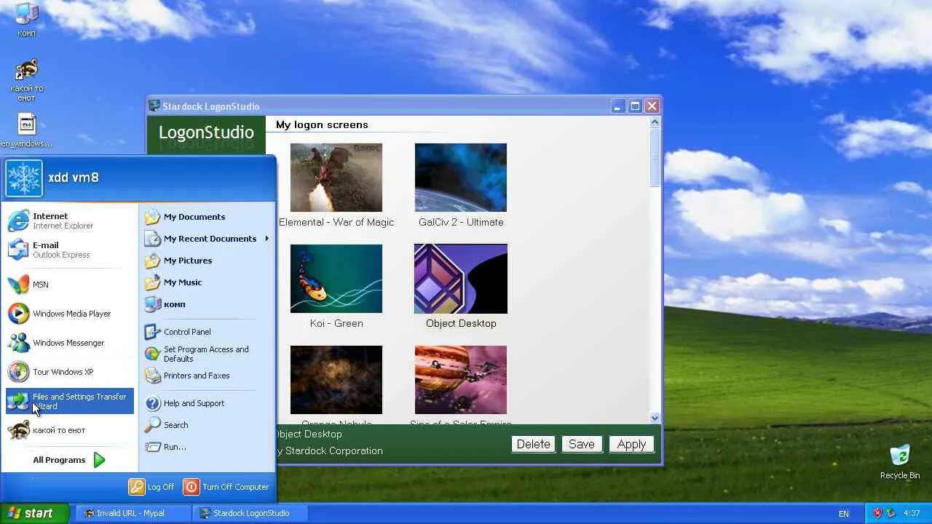The image size is (932, 524).
Task: Open Control Panel
Action: [x=207, y=332]
